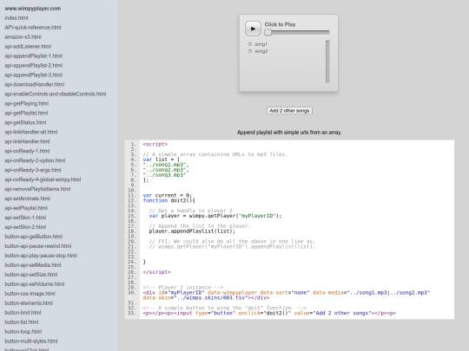The width and height of the screenshot is (469, 351).
Task: Open API-quick-reference.html link
Action: tap(33, 28)
